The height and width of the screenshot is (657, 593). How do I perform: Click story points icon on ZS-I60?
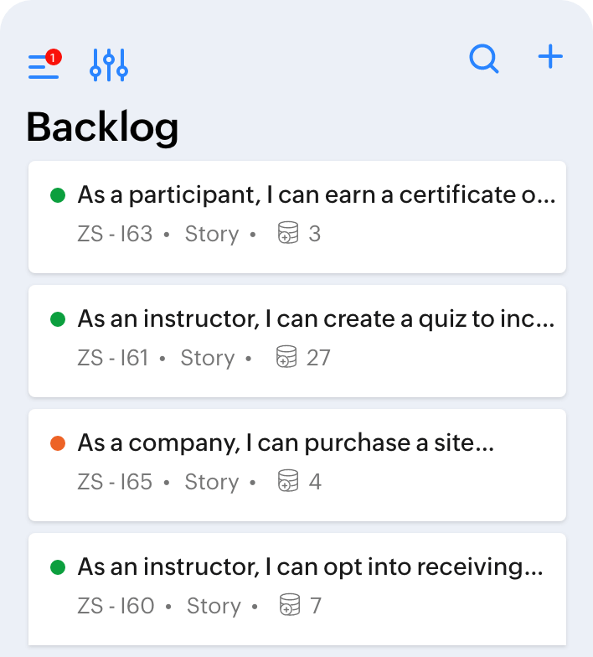tap(289, 606)
